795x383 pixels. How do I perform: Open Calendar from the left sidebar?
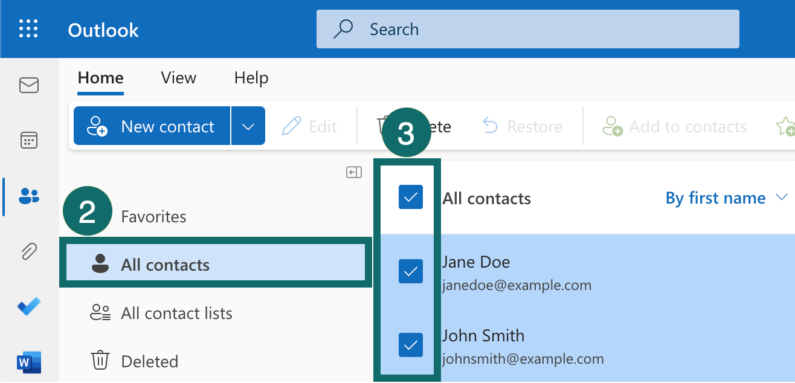coord(29,141)
